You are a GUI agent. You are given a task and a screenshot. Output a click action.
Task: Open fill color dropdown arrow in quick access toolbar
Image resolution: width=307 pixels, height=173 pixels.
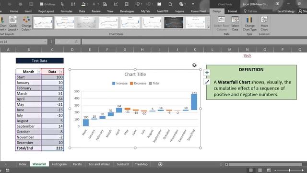pyautogui.click(x=88, y=4)
